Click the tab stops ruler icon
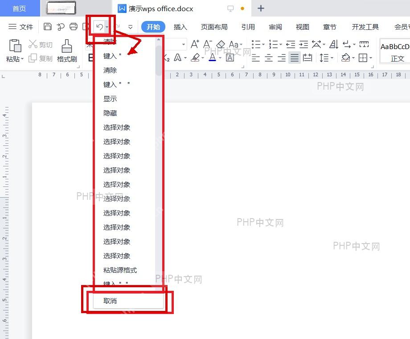Viewport: 410px width, 339px height. (x=364, y=44)
